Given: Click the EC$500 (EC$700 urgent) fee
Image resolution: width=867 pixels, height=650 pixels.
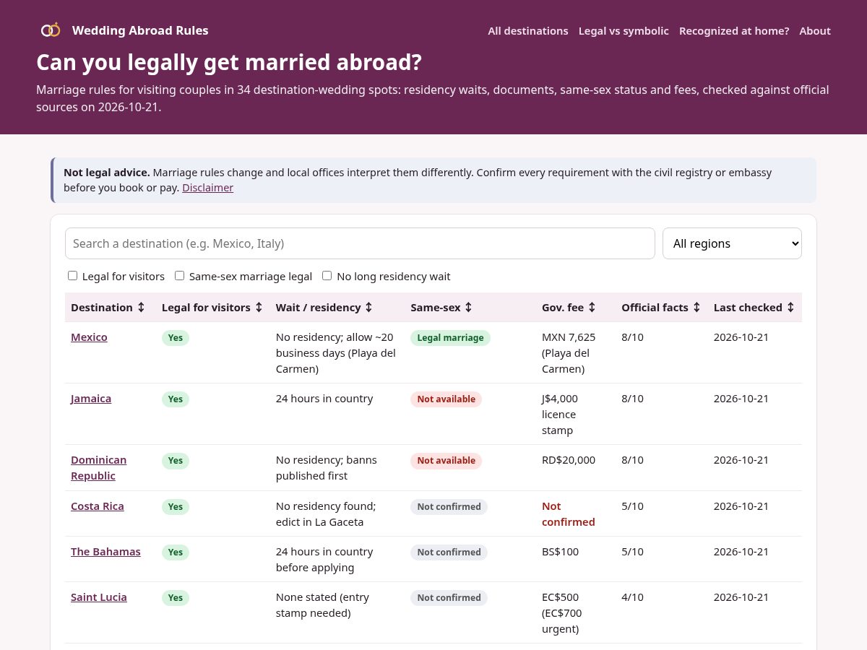Looking at the screenshot, I should (562, 613).
